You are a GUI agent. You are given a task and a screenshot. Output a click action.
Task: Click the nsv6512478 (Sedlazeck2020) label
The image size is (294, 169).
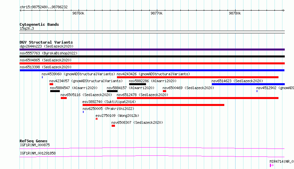(142, 95)
